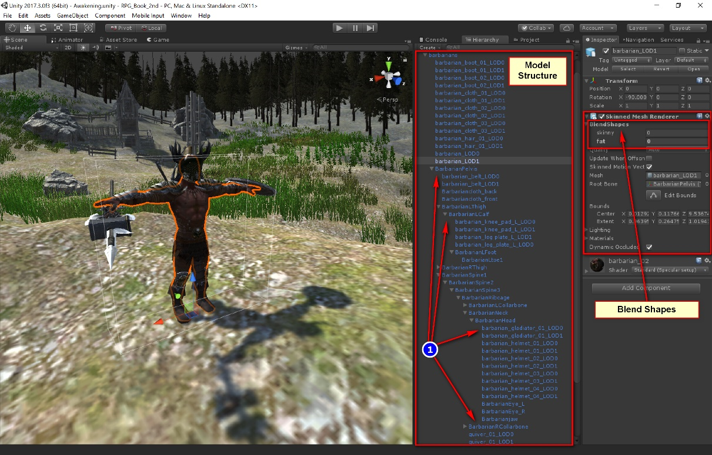Disable the Skinned Mesh Renderer checkbox

pyautogui.click(x=601, y=117)
